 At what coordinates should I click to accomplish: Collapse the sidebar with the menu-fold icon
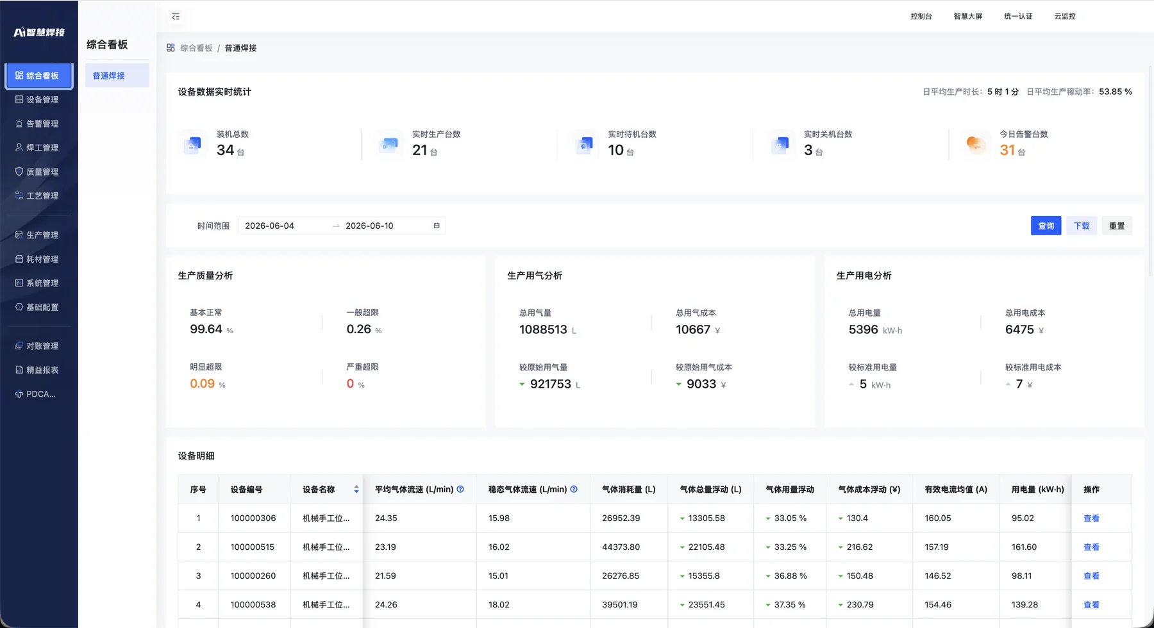point(176,17)
